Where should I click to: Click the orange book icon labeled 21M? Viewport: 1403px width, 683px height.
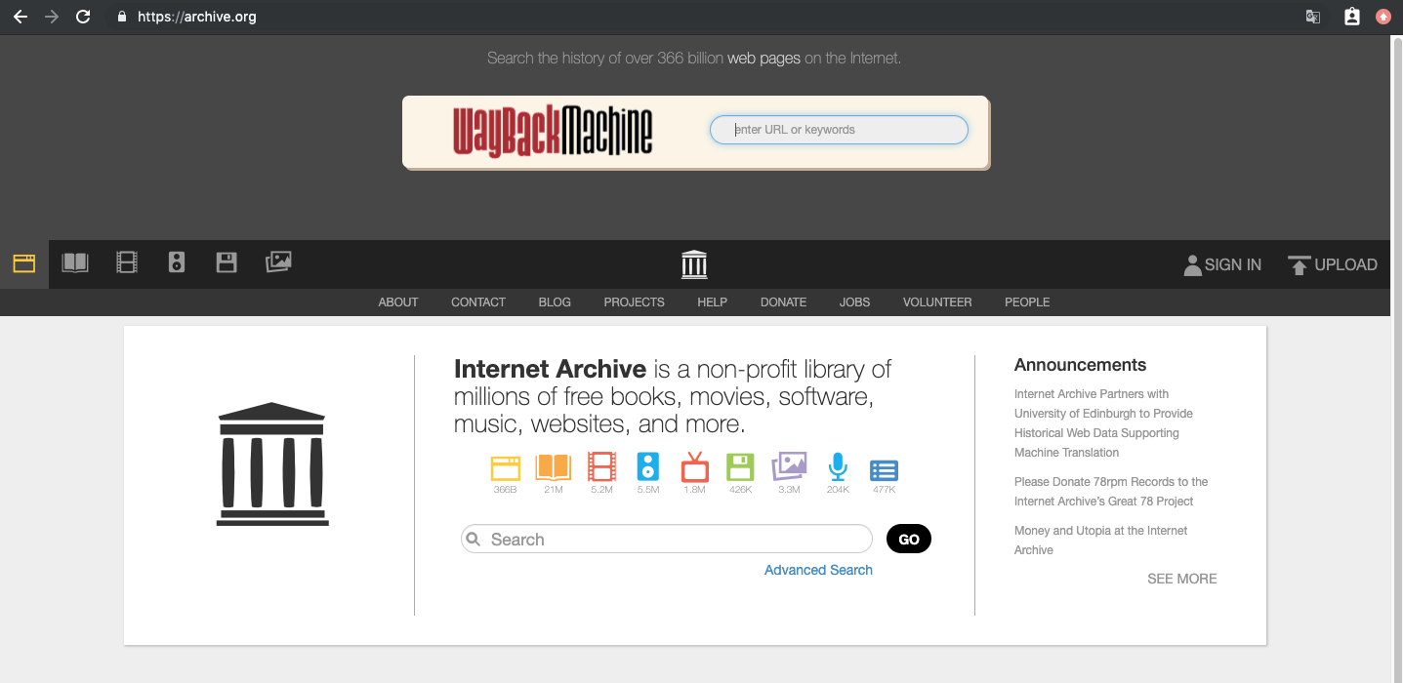pyautogui.click(x=554, y=467)
